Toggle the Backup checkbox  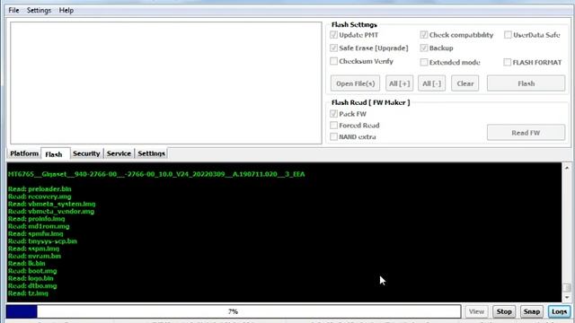coord(424,48)
